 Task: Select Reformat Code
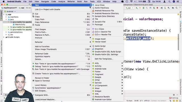[42, 54]
